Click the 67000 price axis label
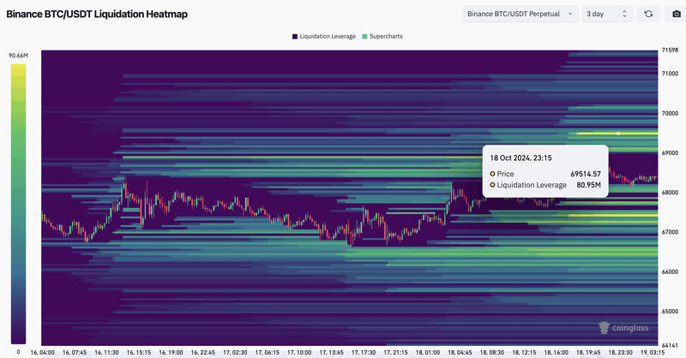The image size is (686, 358). pyautogui.click(x=670, y=232)
